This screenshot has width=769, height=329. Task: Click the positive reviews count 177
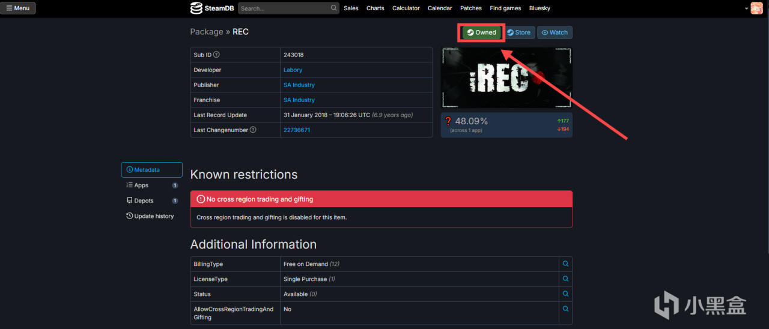click(563, 121)
